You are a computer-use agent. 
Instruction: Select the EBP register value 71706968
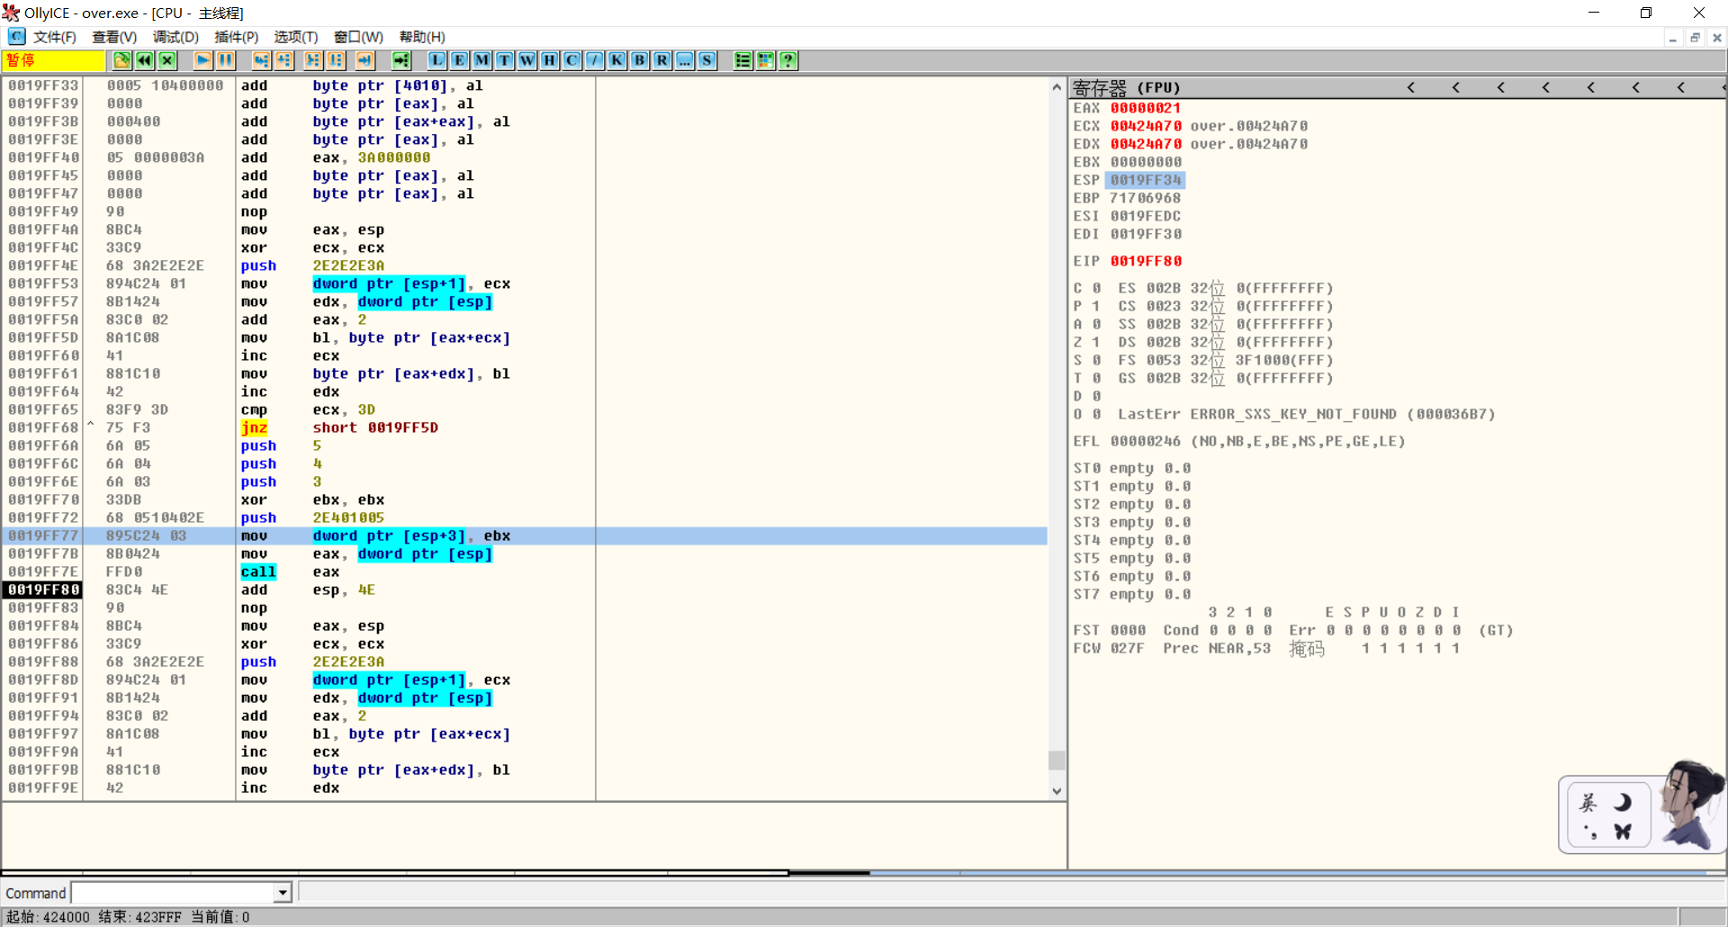pos(1145,198)
